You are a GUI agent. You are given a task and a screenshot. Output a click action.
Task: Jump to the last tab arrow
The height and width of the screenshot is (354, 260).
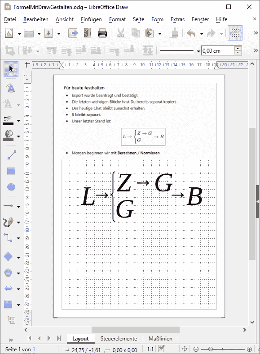pyautogui.click(x=59, y=338)
